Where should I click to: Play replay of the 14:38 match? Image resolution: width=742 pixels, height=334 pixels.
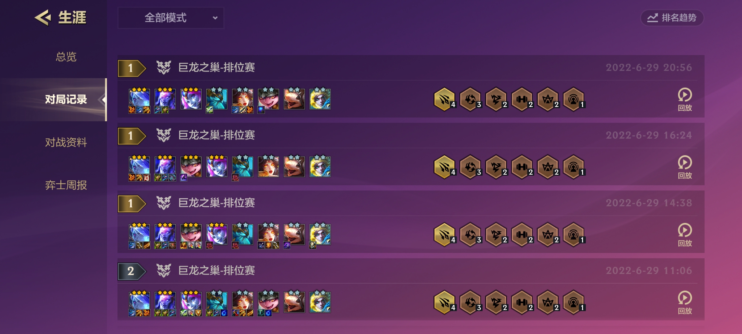(685, 235)
